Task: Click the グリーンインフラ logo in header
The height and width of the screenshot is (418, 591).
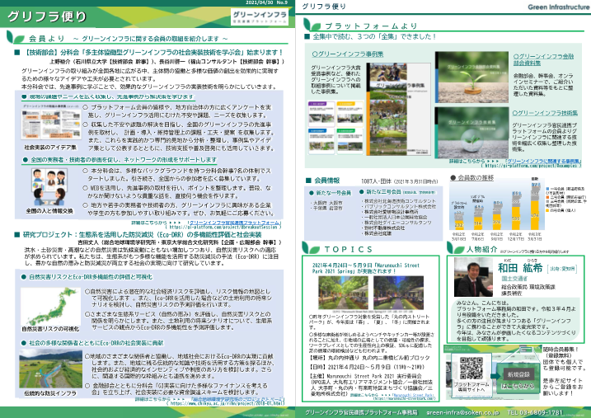Action: tap(251, 16)
